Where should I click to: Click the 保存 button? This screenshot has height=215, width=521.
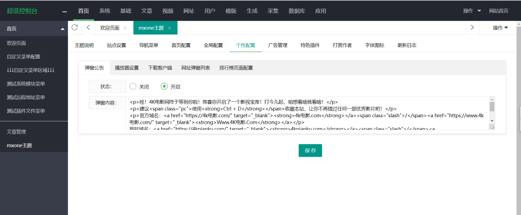(x=310, y=150)
